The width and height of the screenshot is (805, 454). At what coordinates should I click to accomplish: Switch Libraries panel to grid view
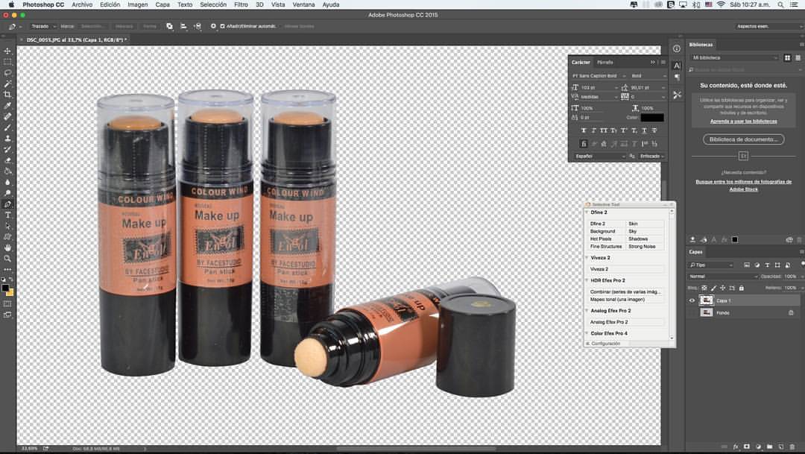(x=787, y=57)
